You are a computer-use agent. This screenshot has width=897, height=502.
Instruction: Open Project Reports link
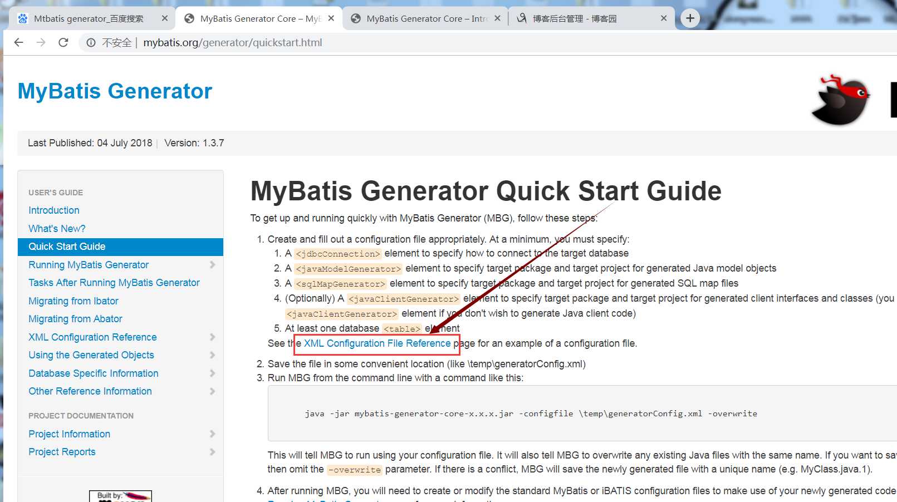(62, 452)
